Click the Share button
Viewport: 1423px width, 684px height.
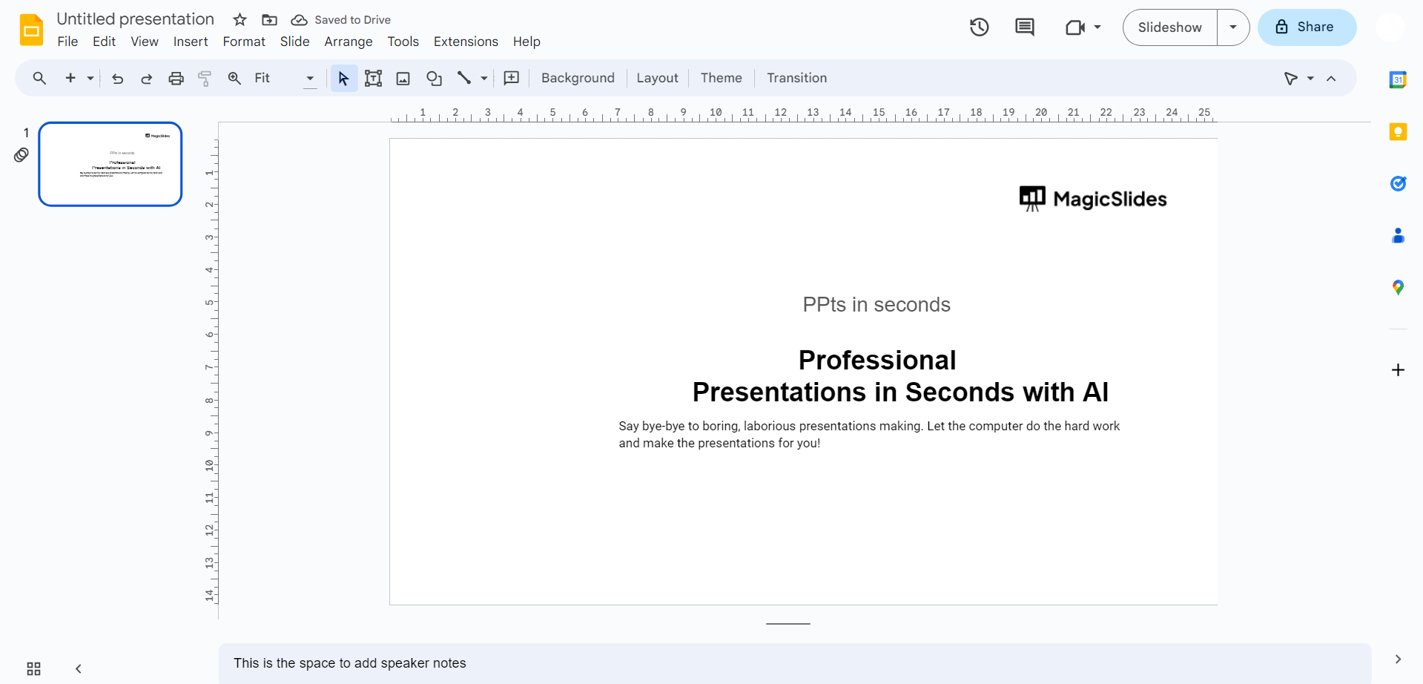(x=1307, y=27)
